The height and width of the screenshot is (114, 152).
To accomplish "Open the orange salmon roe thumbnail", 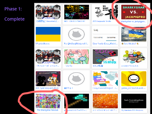I will point(105,101).
